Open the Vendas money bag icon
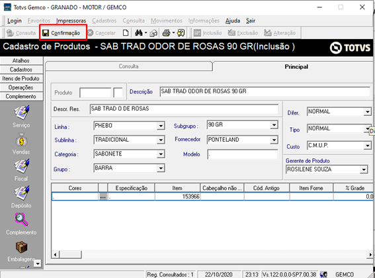Image resolution: width=375 pixels, height=278 pixels. pos(22,140)
